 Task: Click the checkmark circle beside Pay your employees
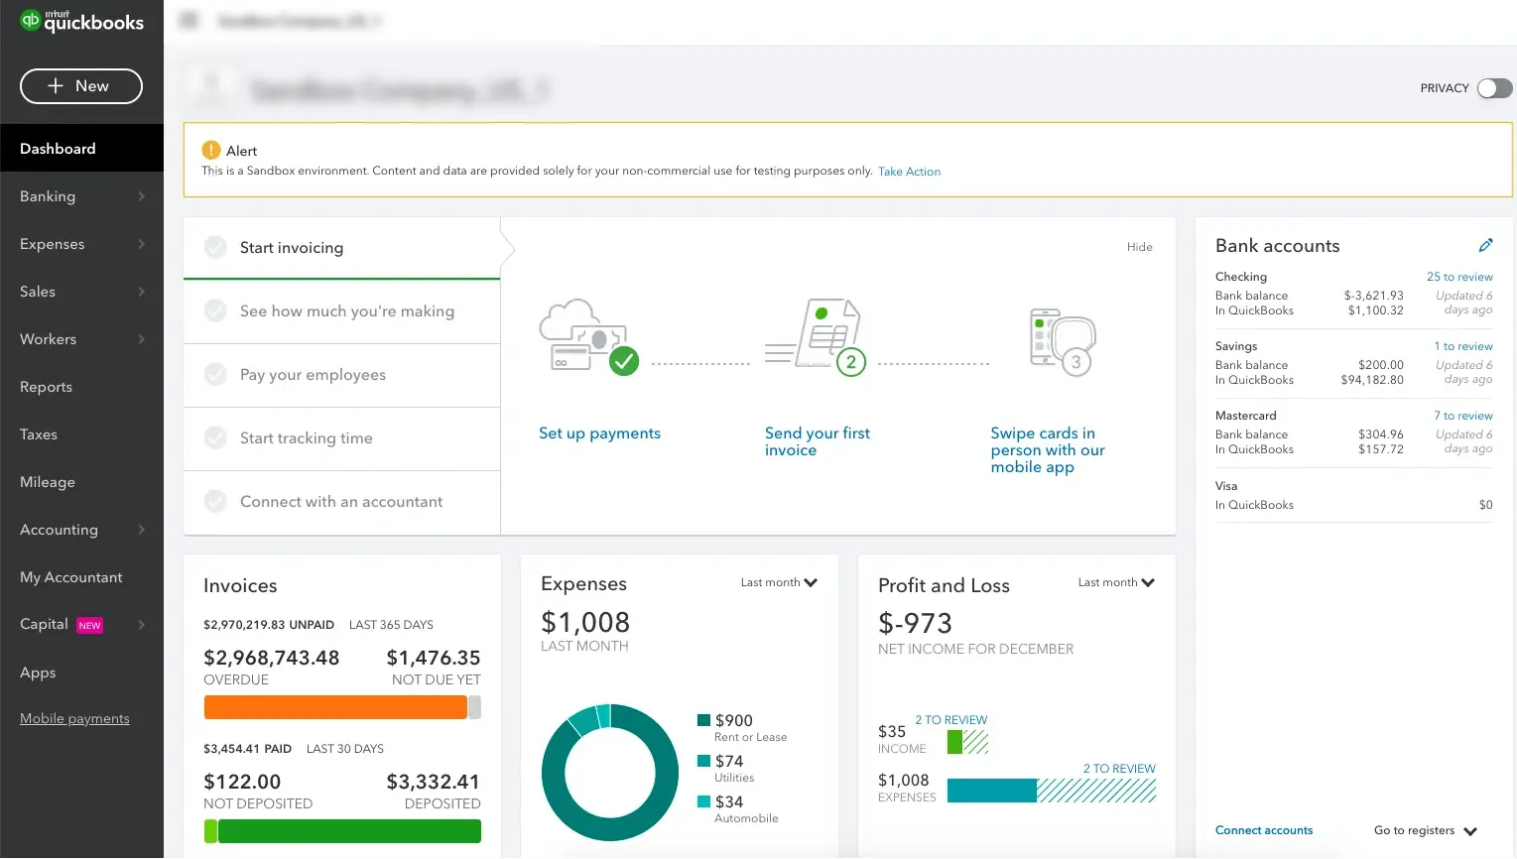tap(215, 375)
